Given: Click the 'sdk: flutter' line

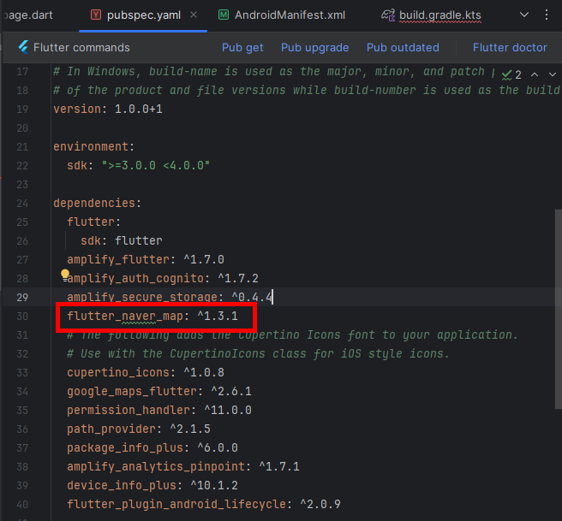Looking at the screenshot, I should [122, 240].
